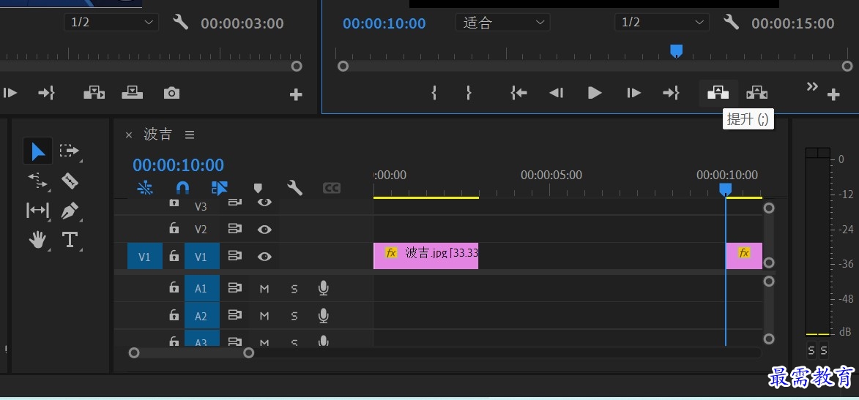Click the timeline timecode 00:00:10:00 field
The width and height of the screenshot is (859, 400).
pos(178,165)
